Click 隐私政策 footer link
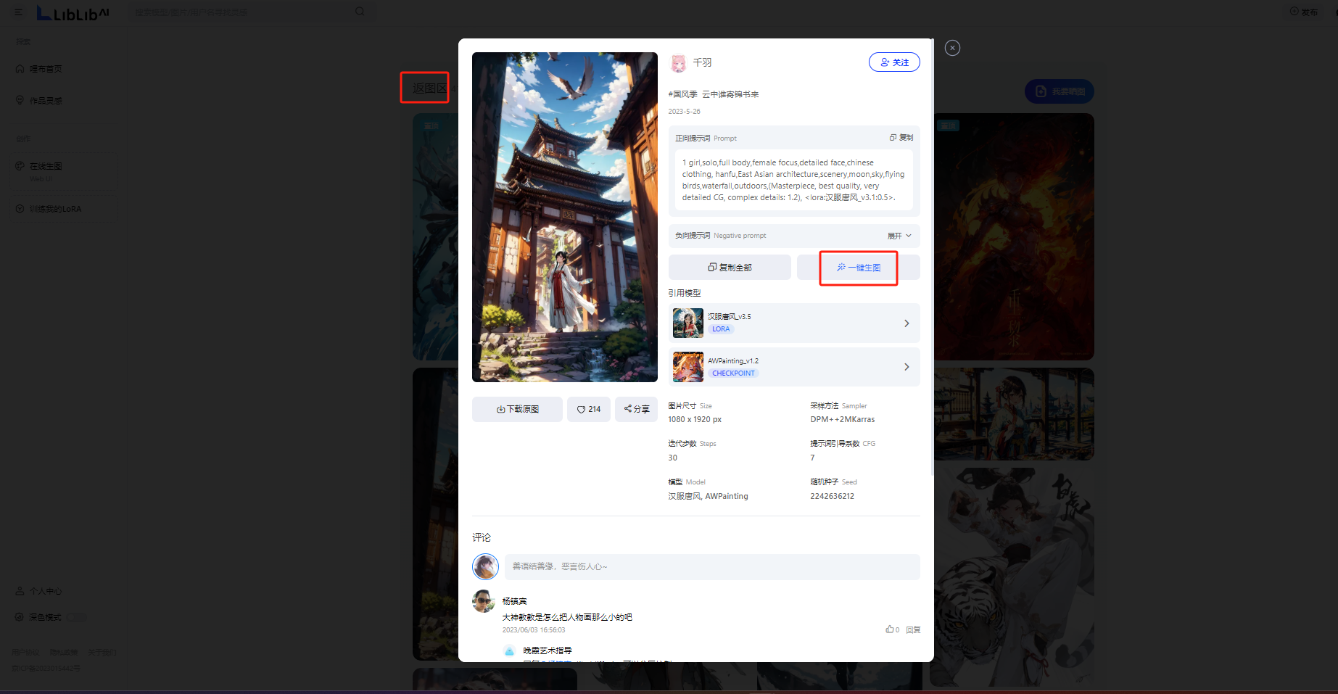1338x694 pixels. tap(63, 653)
